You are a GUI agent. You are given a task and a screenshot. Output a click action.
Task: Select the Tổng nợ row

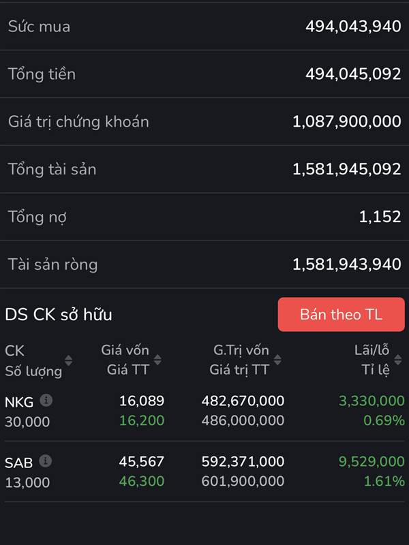point(204,217)
